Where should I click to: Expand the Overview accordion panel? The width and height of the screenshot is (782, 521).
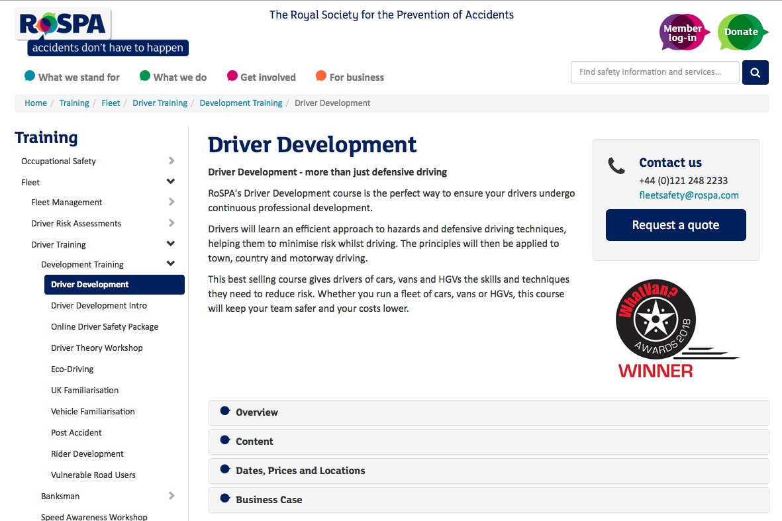[x=489, y=413]
